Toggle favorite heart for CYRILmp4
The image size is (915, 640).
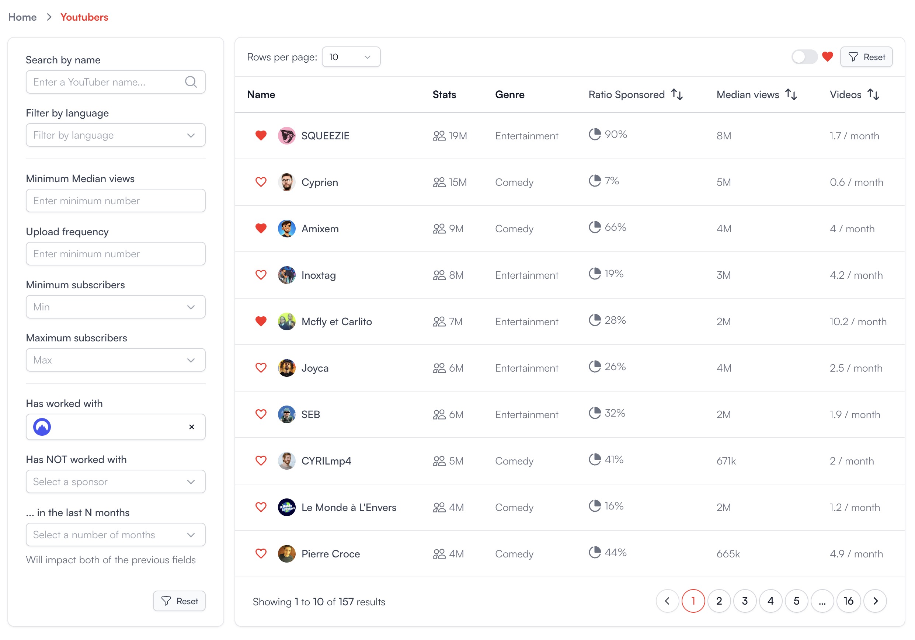tap(261, 461)
